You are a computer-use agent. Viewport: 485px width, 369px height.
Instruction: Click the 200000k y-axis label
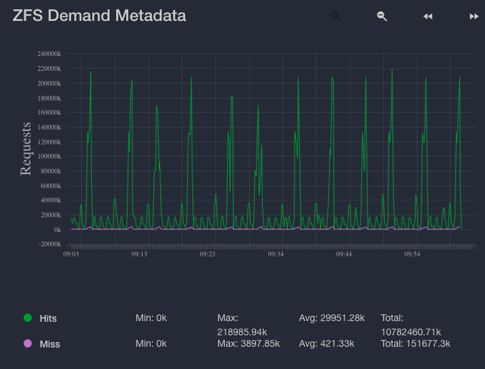point(49,84)
